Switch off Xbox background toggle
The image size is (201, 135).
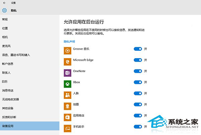(x=138, y=82)
